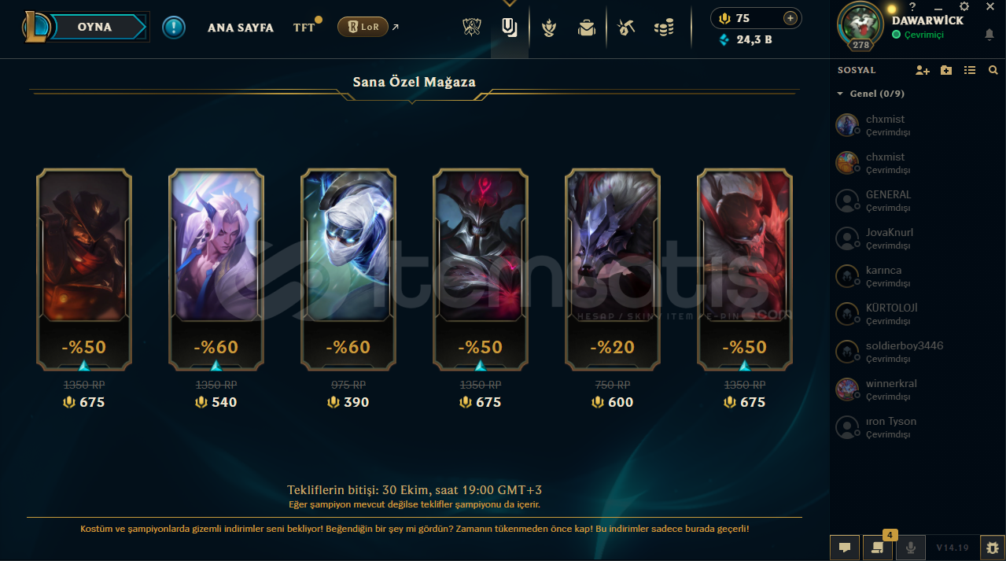Screen dimensions: 1006x561
Task: Click the alert exclamation icon near OYNA
Action: (x=174, y=28)
